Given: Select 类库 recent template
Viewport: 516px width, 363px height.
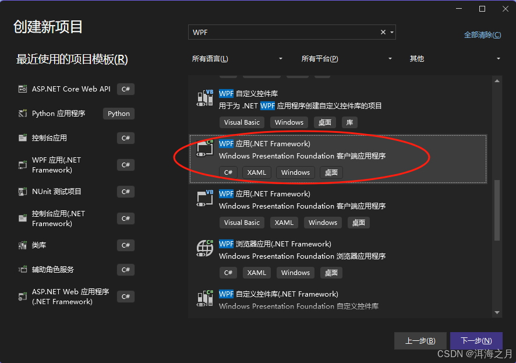Looking at the screenshot, I should [39, 245].
